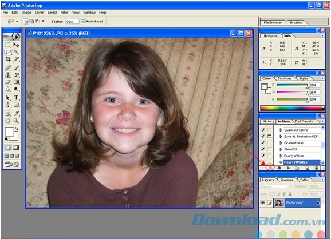Delete the selected action
This screenshot has width=331, height=239.
pos(316,168)
